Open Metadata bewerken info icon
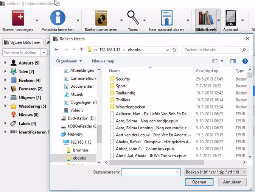255x192 pixels. (x=58, y=18)
